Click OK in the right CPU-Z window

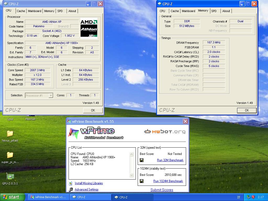point(247,110)
